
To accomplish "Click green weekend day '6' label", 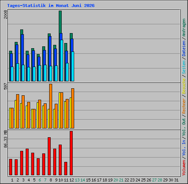I will pos(40,180).
